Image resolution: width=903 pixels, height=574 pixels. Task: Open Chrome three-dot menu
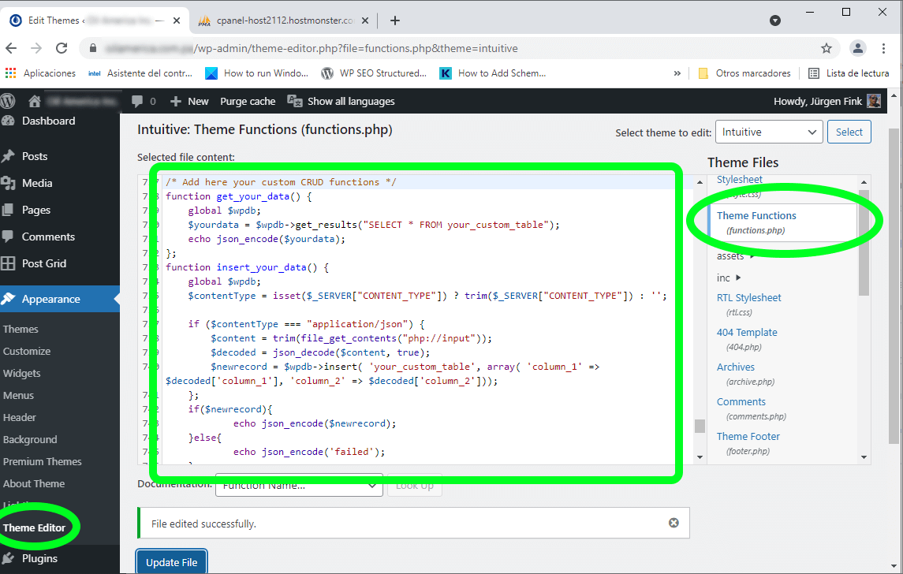tap(883, 48)
